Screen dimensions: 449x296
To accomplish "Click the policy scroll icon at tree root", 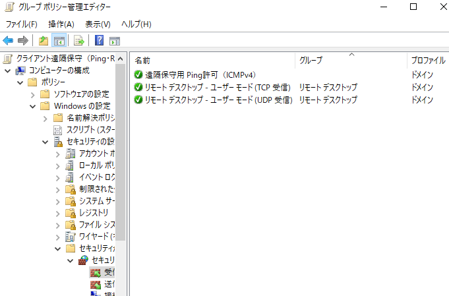I will [8, 59].
